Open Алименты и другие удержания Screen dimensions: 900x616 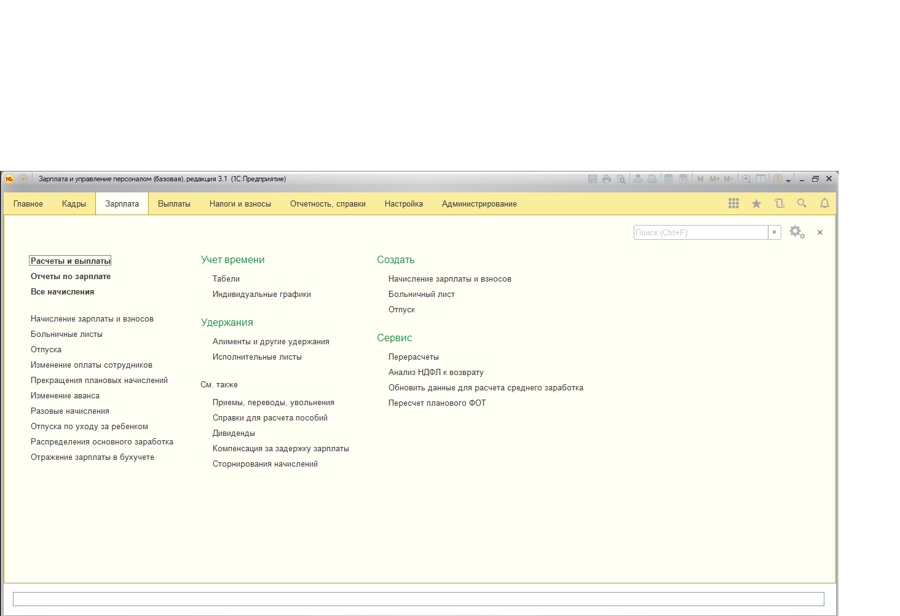pos(271,342)
